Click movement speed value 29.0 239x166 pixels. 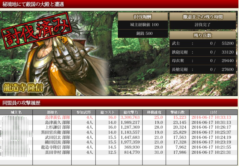tap(158, 147)
